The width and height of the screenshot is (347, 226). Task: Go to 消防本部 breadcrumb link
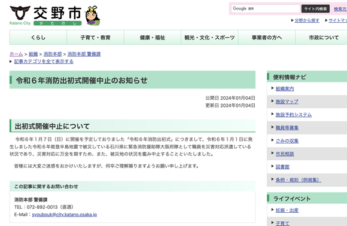(x=53, y=54)
